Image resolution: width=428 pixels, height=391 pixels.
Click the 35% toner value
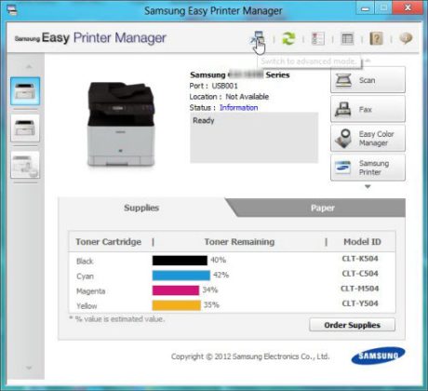(x=211, y=304)
